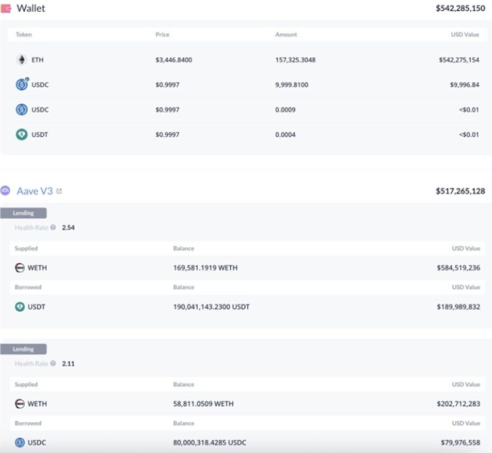Click the USDC amount 9,999.8100
The height and width of the screenshot is (453, 492).
pyautogui.click(x=291, y=85)
